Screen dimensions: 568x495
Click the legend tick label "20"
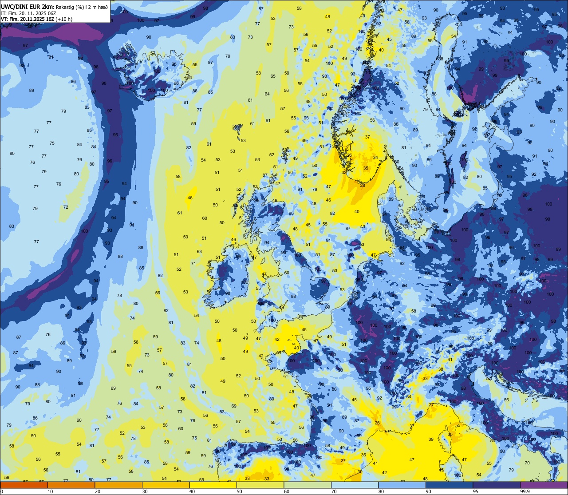coord(98,491)
